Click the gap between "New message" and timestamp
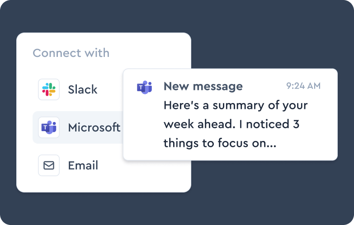The height and width of the screenshot is (225, 354). [x=264, y=86]
